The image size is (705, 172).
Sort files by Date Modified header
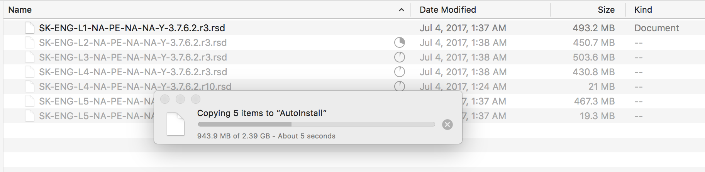pyautogui.click(x=448, y=10)
